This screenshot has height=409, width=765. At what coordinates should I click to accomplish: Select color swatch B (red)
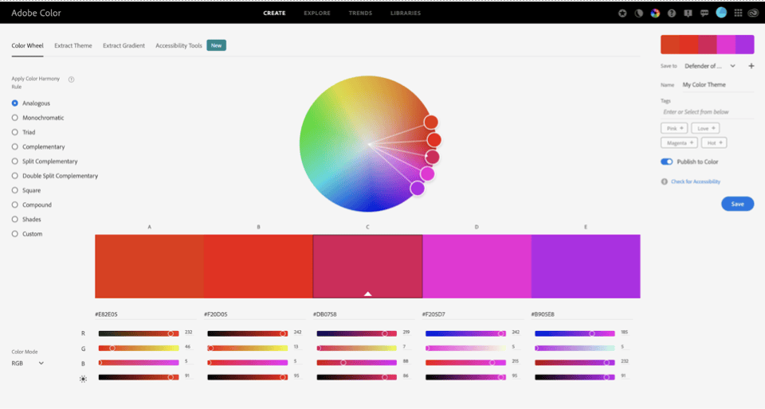258,267
